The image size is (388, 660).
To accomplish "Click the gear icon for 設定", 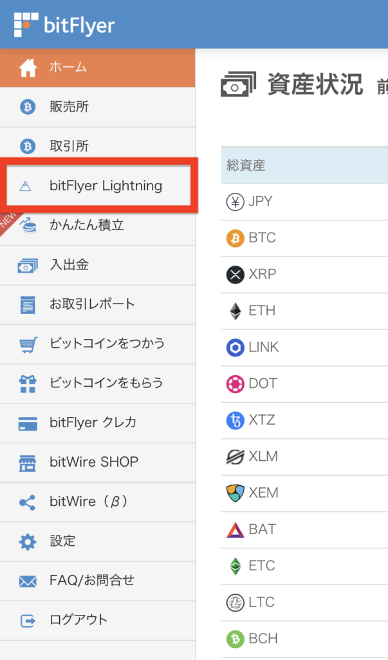I will coord(28,541).
